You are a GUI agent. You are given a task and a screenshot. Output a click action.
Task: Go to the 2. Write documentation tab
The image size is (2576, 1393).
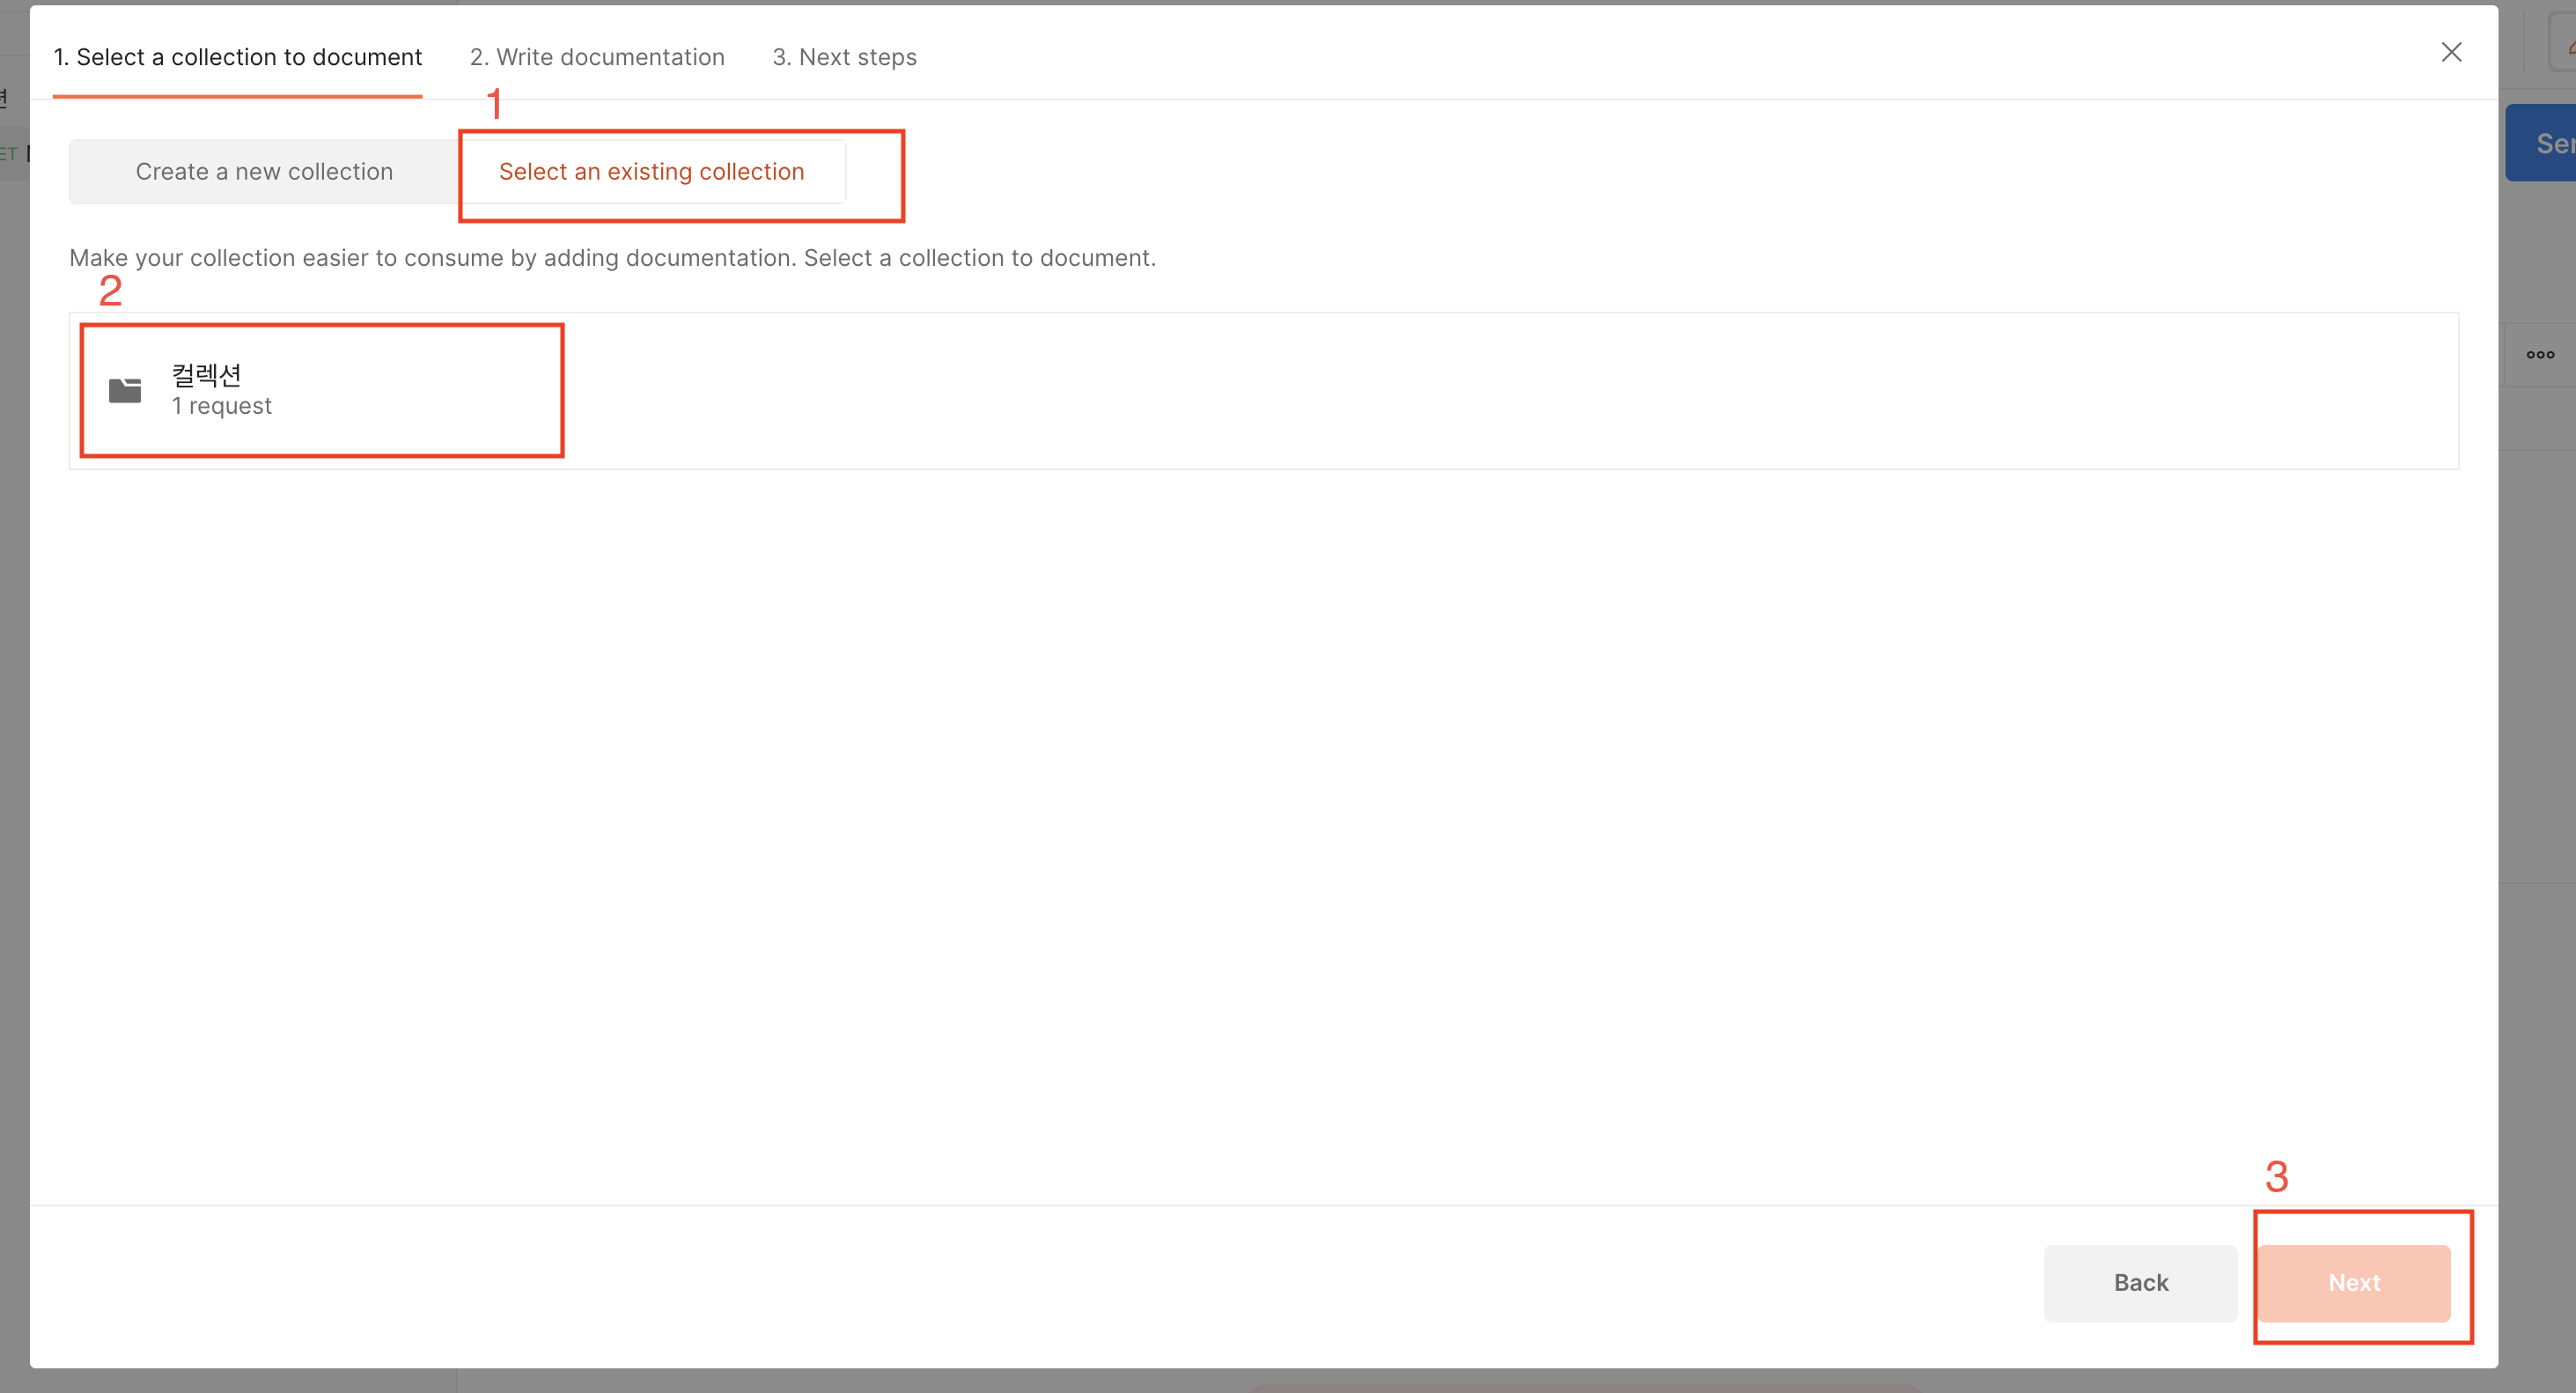pos(597,57)
